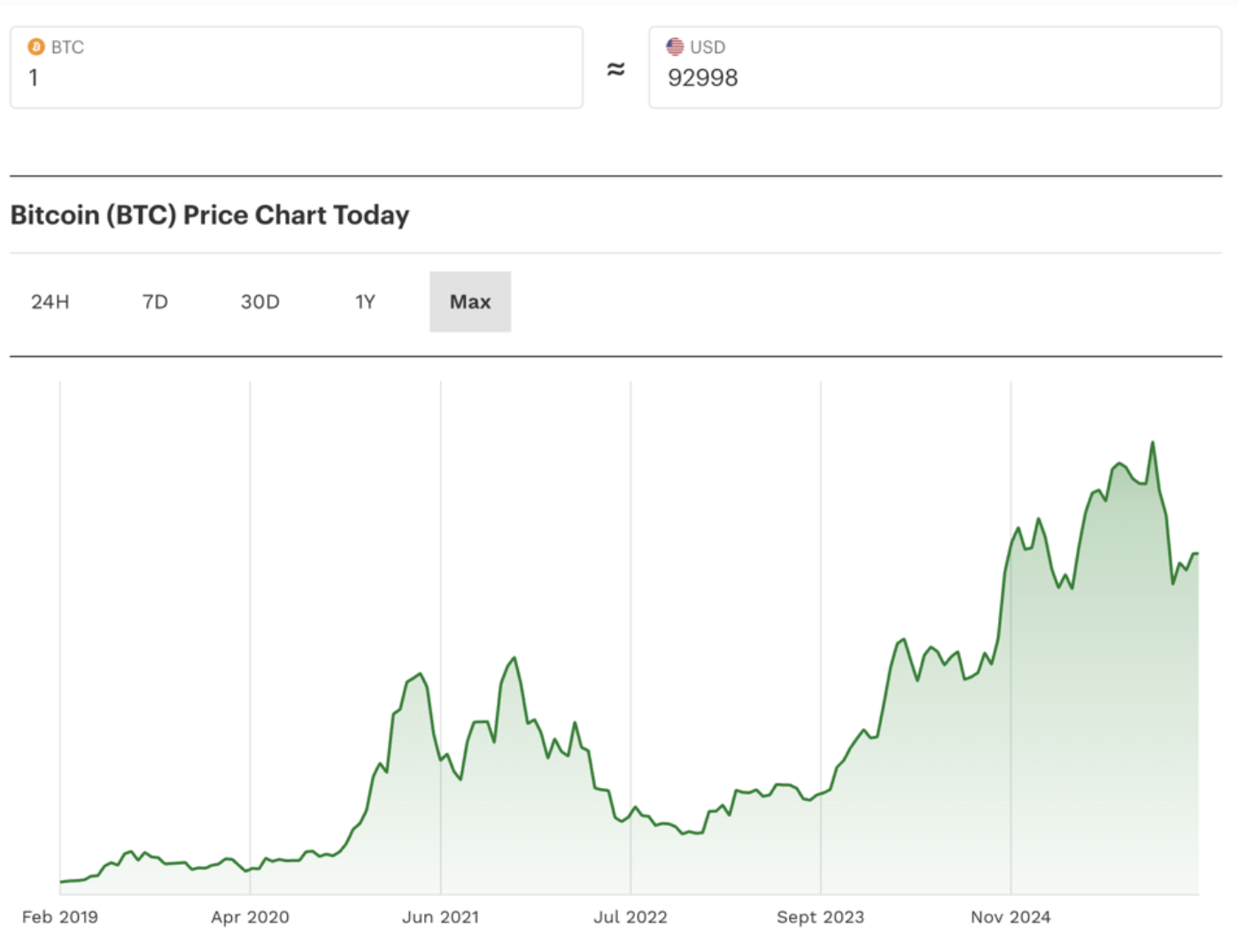Switch chart to 24H range

[50, 302]
